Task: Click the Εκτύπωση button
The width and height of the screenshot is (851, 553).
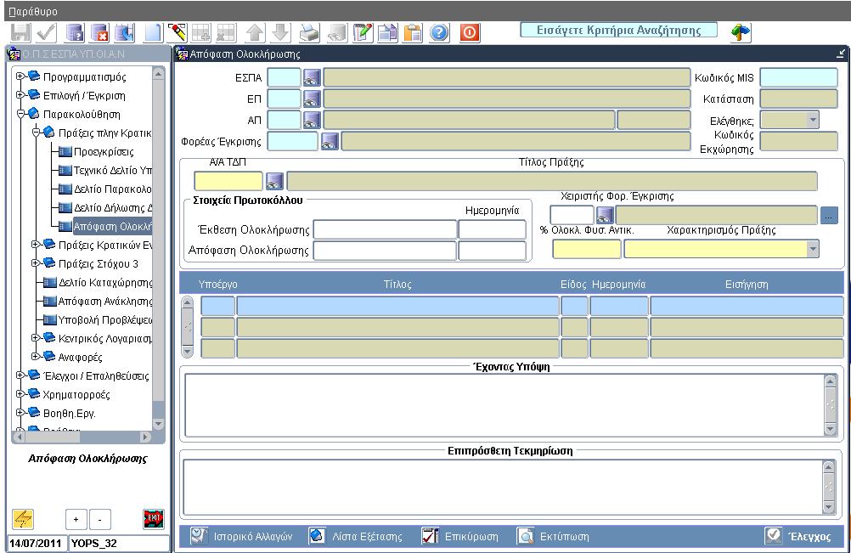Action: (553, 536)
